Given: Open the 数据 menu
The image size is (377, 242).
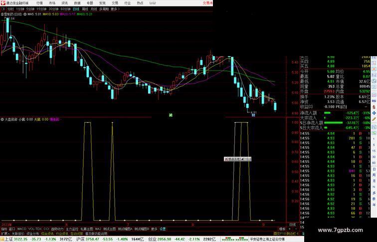Looking at the screenshot, I should [x=77, y=3].
